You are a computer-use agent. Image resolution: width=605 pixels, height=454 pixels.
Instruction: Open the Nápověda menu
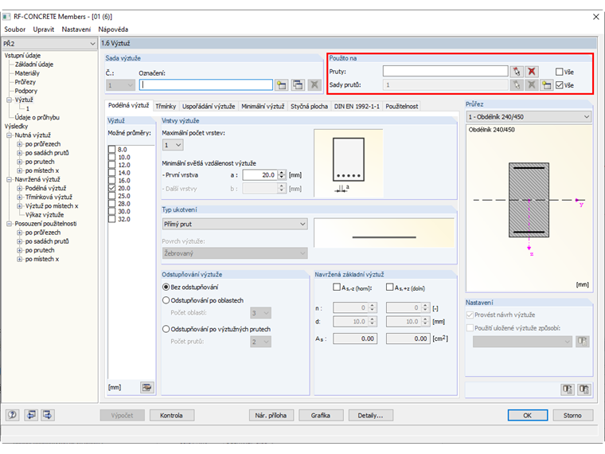pyautogui.click(x=113, y=29)
